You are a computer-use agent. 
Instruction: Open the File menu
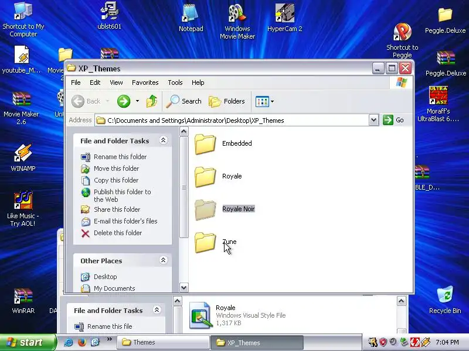click(76, 82)
